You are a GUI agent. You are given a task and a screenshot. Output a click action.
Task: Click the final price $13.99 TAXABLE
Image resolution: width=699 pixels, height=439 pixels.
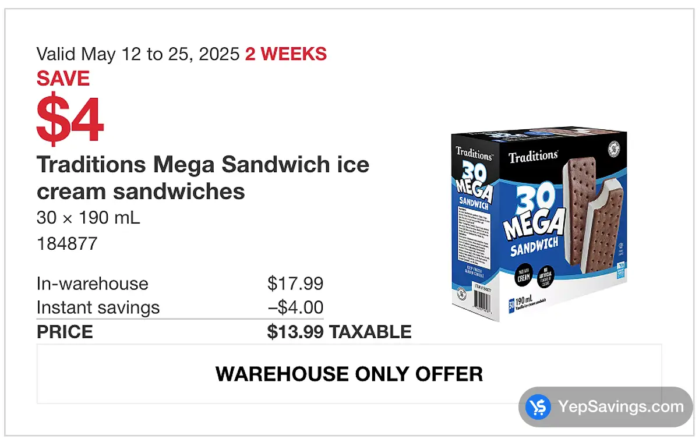pos(340,332)
